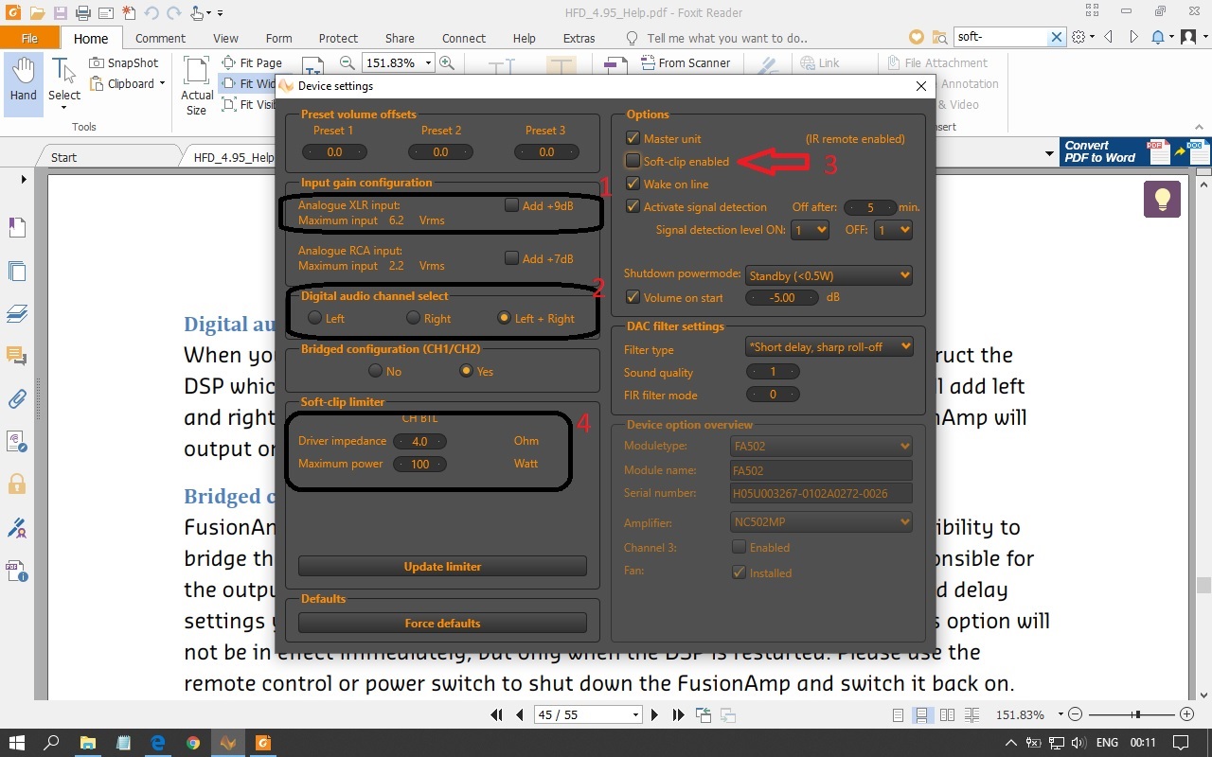This screenshot has height=757, width=1212.
Task: Jump to the first page
Action: [496, 715]
